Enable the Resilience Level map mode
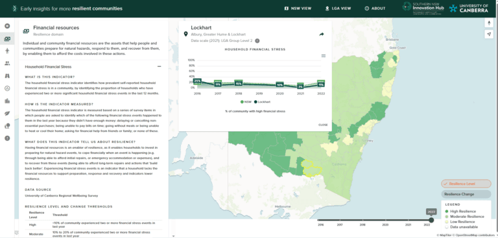 pyautogui.click(x=466, y=184)
